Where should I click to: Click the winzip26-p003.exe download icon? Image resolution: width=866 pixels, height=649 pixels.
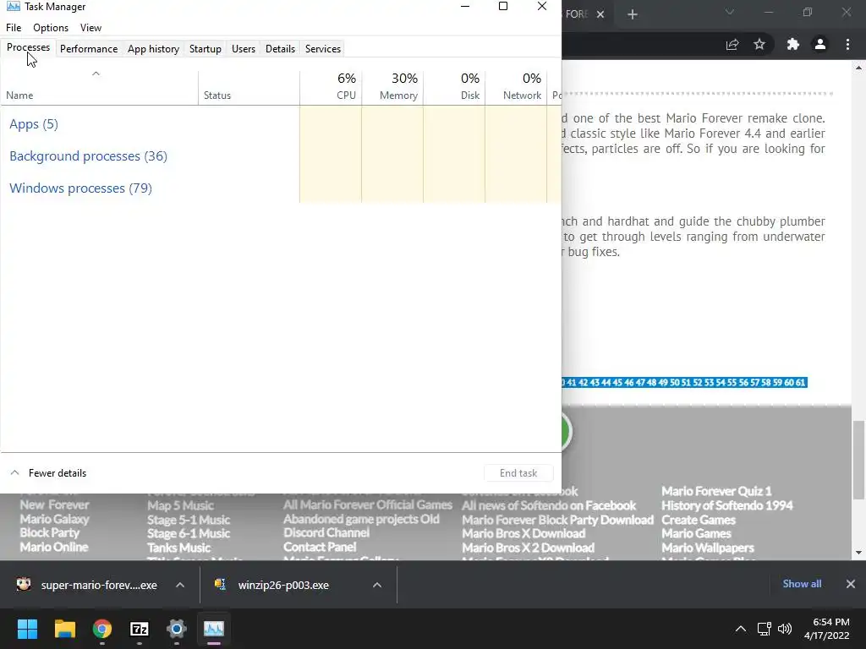click(x=221, y=585)
